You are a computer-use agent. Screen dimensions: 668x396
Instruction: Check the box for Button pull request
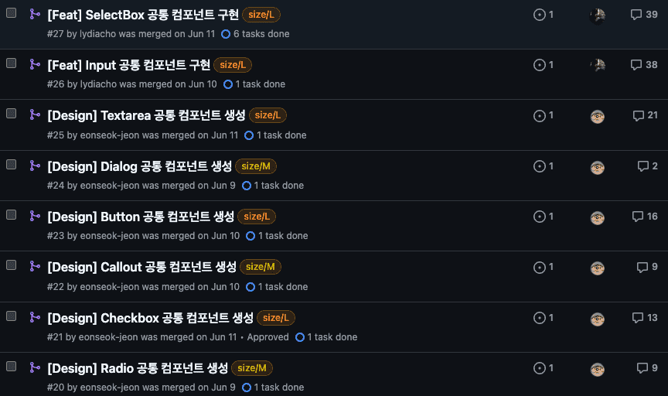(x=12, y=214)
